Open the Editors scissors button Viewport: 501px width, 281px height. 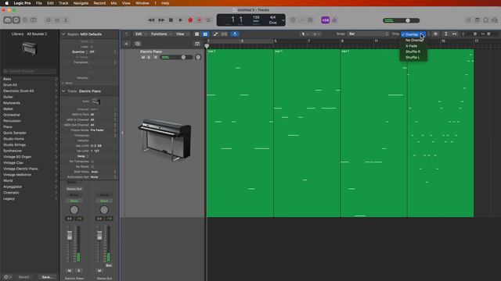(x=66, y=20)
